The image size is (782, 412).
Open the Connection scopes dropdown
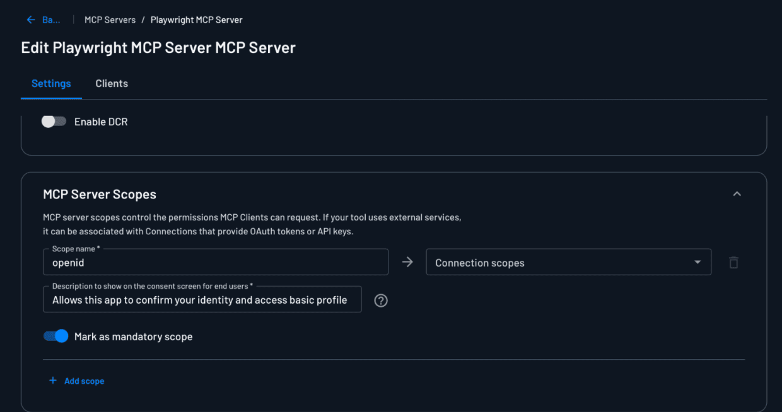[568, 262]
